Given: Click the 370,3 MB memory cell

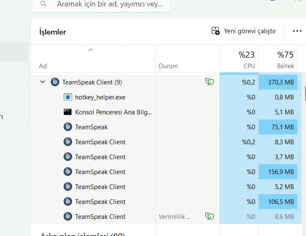Looking at the screenshot, I should tap(278, 82).
